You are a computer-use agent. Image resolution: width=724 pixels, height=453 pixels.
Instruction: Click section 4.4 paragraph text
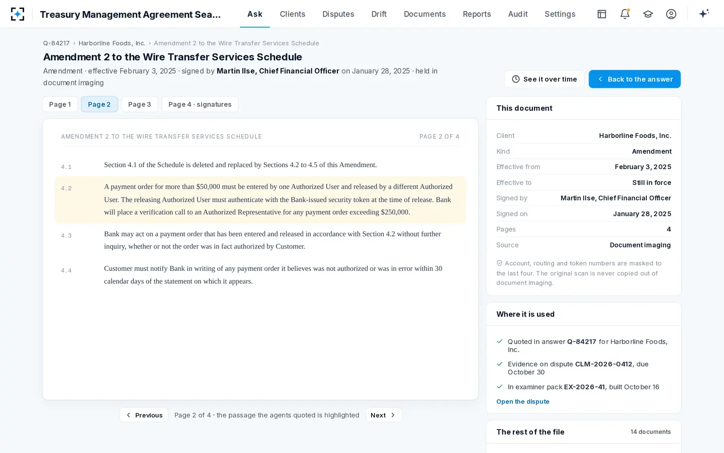273,275
